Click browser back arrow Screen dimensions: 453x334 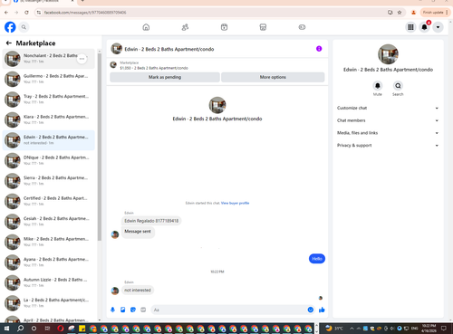click(6, 13)
